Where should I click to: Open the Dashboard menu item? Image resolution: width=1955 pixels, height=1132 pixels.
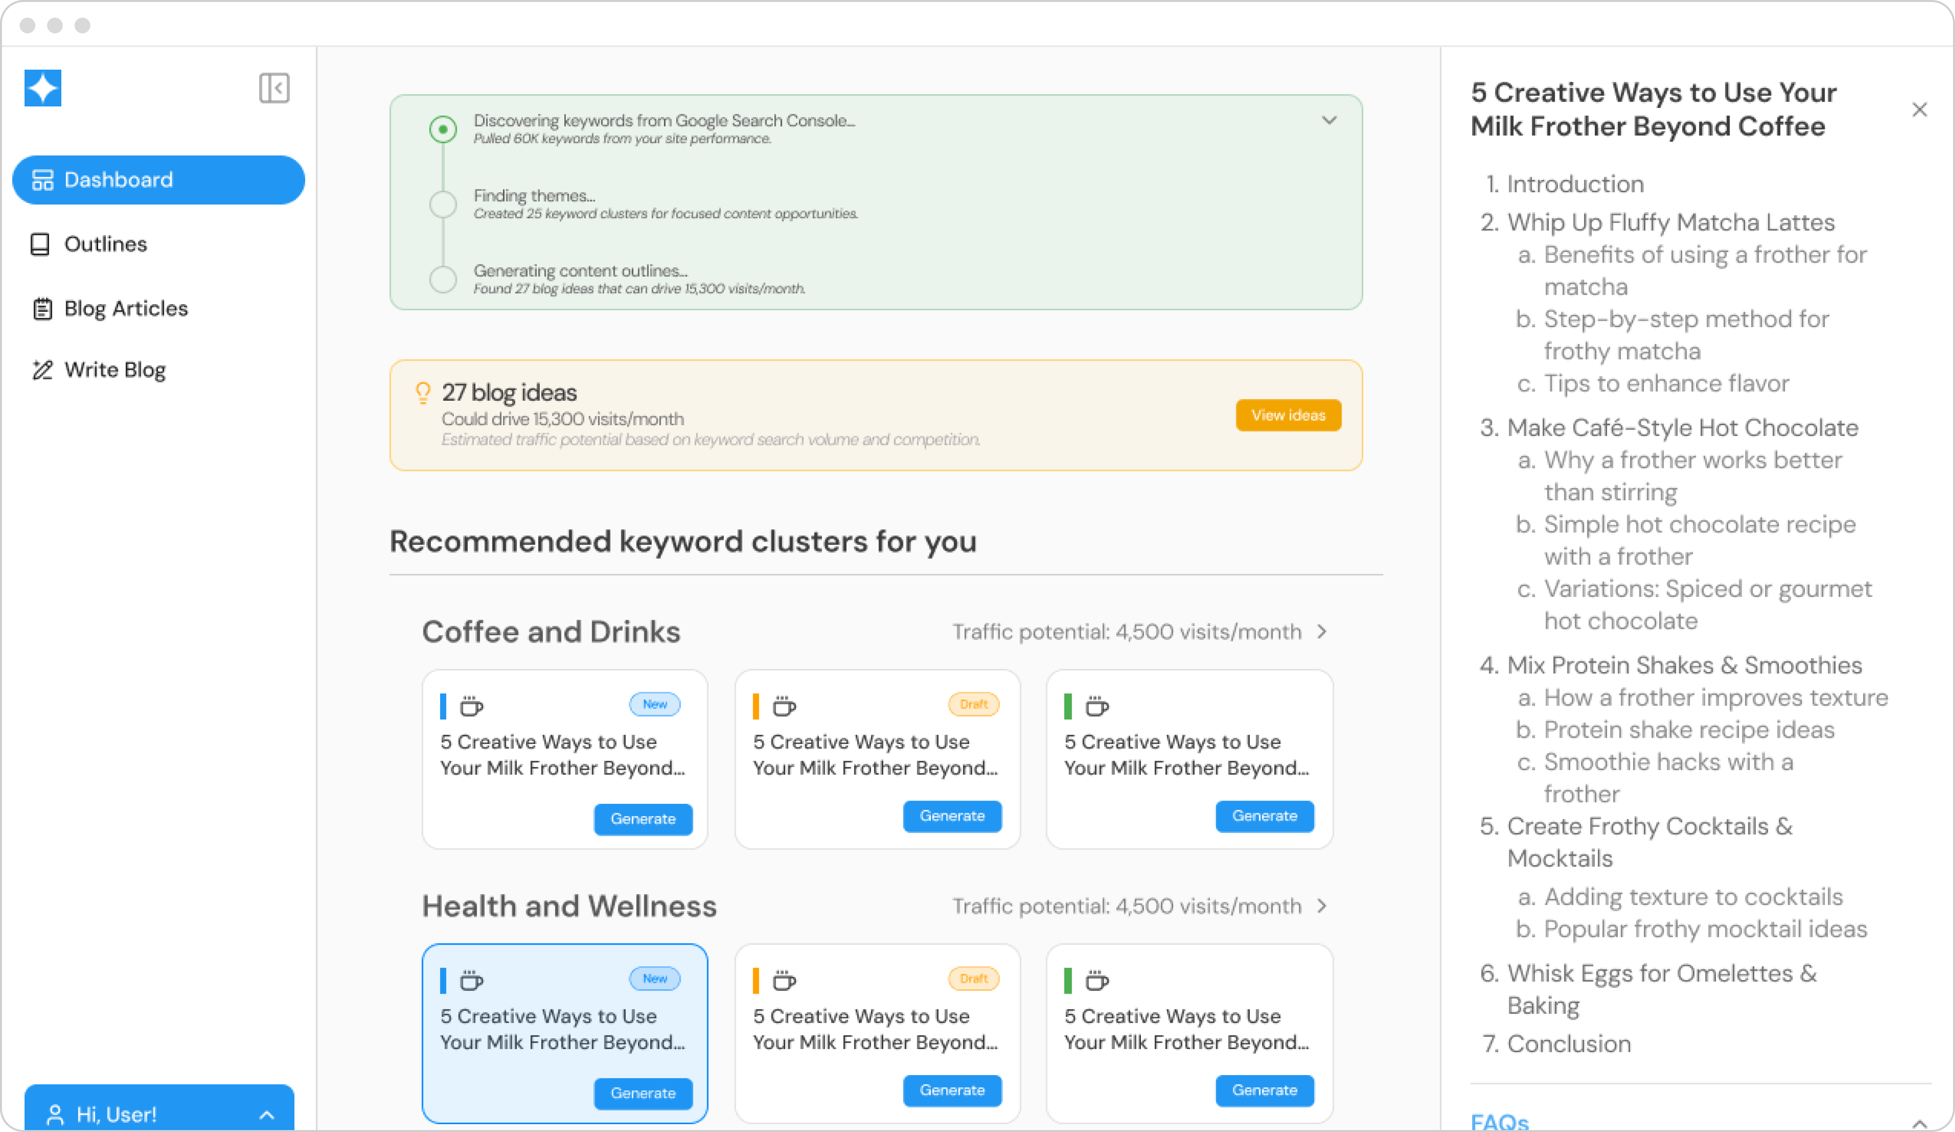pos(159,180)
